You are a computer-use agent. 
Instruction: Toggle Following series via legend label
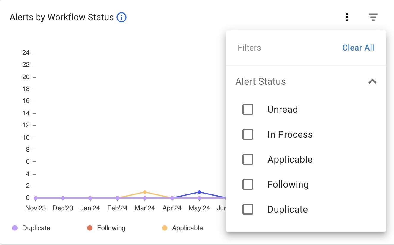tap(111, 228)
